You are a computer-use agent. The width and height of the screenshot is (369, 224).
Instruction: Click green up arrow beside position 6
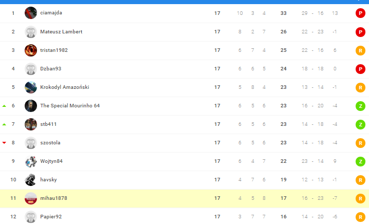(x=5, y=106)
